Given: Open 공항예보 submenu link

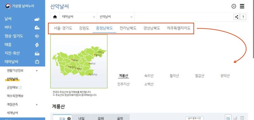Looking at the screenshot, I should tap(12, 87).
